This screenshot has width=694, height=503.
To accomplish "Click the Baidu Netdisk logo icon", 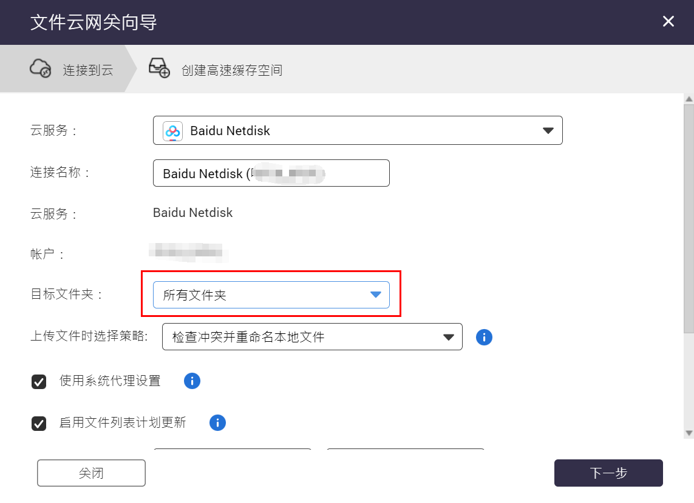I will 172,131.
